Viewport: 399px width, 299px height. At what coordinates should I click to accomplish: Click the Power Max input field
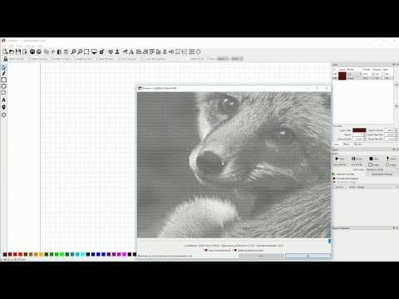tap(392, 135)
